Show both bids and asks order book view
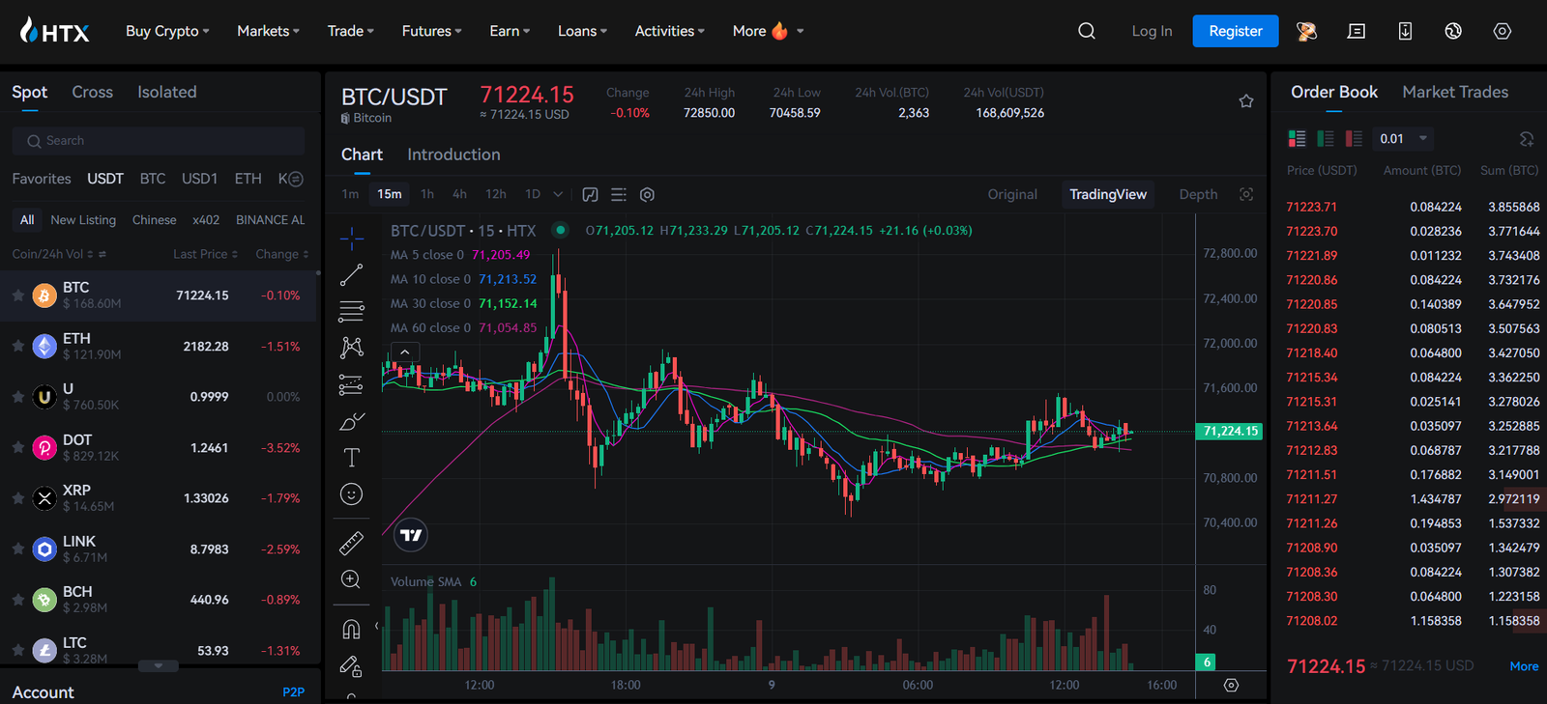Viewport: 1547px width, 704px height. click(x=1298, y=139)
